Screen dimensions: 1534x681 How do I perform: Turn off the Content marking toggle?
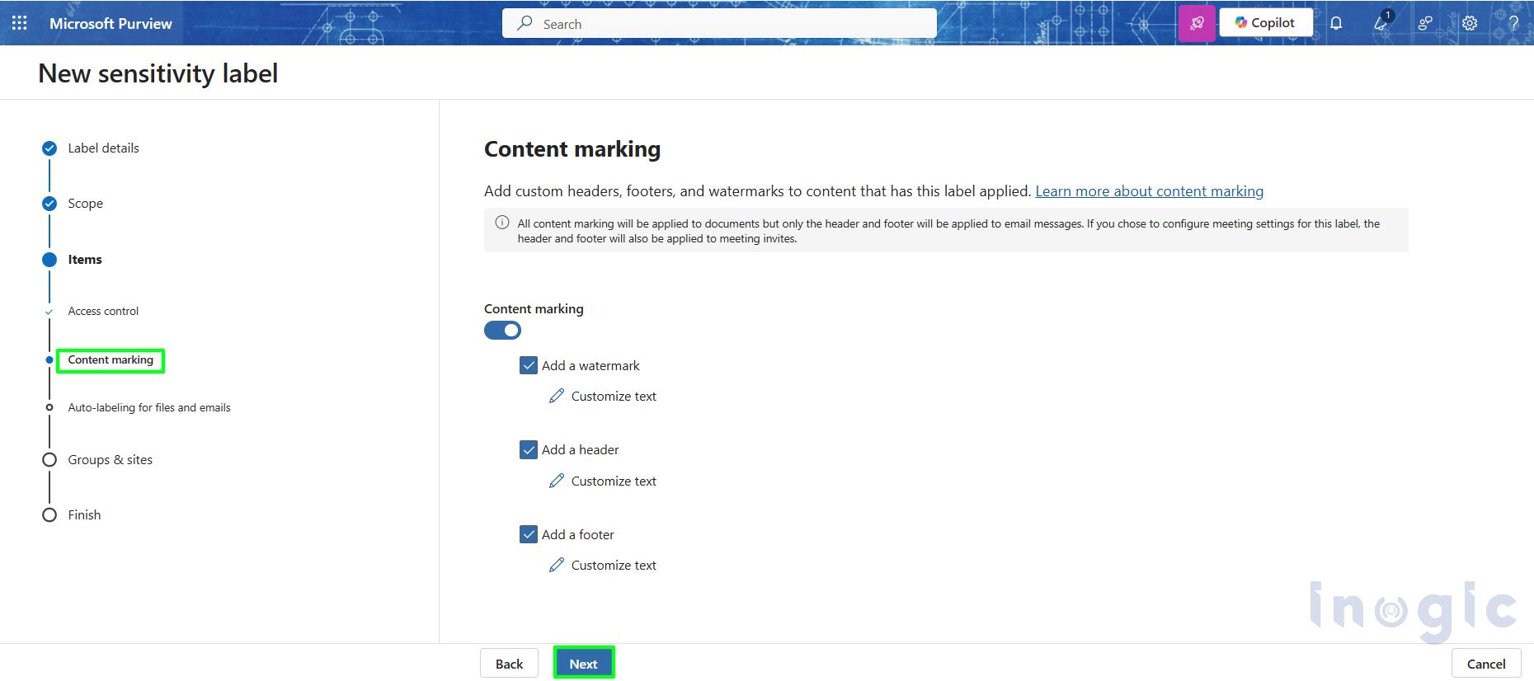tap(502, 331)
